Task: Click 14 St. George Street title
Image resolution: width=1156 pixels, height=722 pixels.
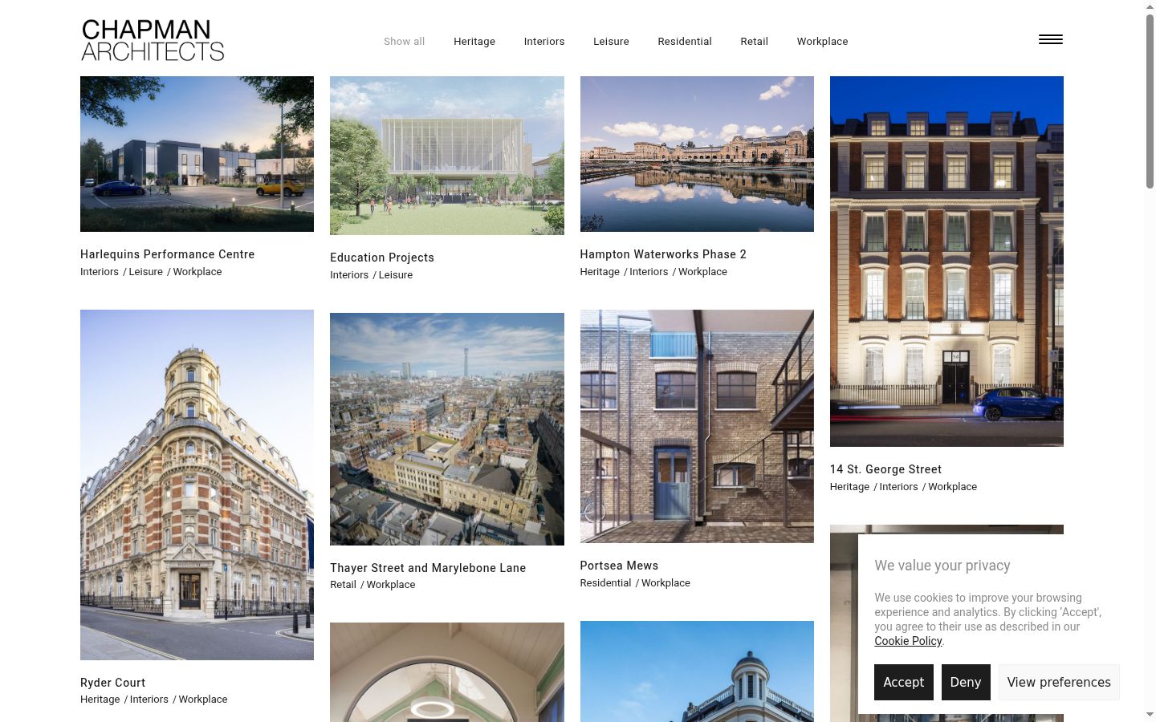Action: point(885,469)
